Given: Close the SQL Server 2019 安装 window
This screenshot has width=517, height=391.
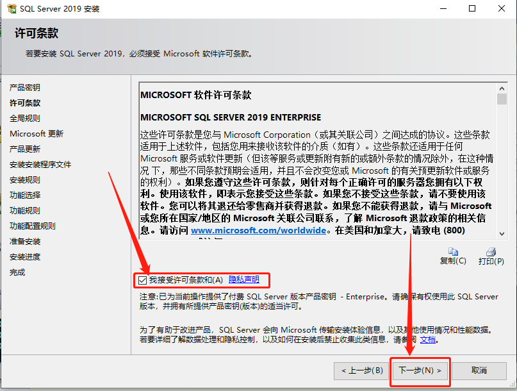Looking at the screenshot, I should coord(501,8).
